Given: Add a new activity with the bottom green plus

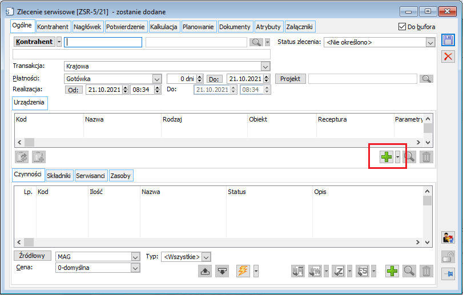Looking at the screenshot, I should coord(392,271).
